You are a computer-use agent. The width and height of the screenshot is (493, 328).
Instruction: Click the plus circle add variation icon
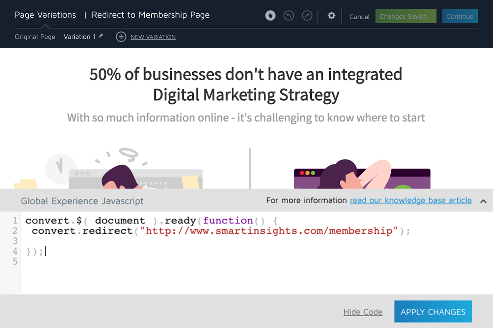click(121, 37)
